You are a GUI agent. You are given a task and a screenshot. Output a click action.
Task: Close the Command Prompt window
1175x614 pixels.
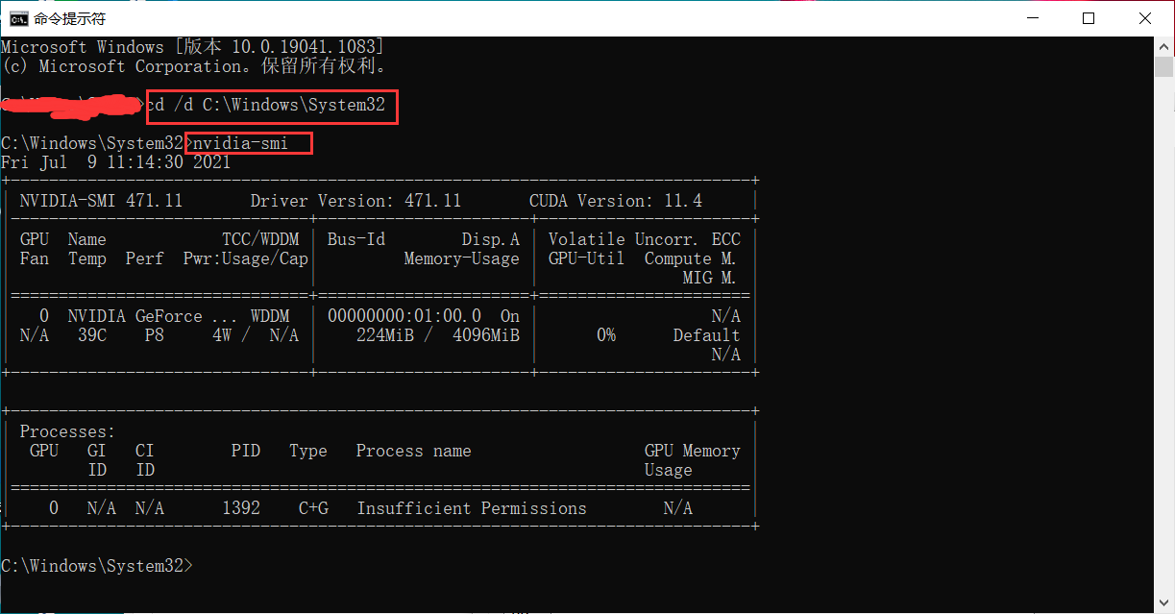pyautogui.click(x=1145, y=17)
